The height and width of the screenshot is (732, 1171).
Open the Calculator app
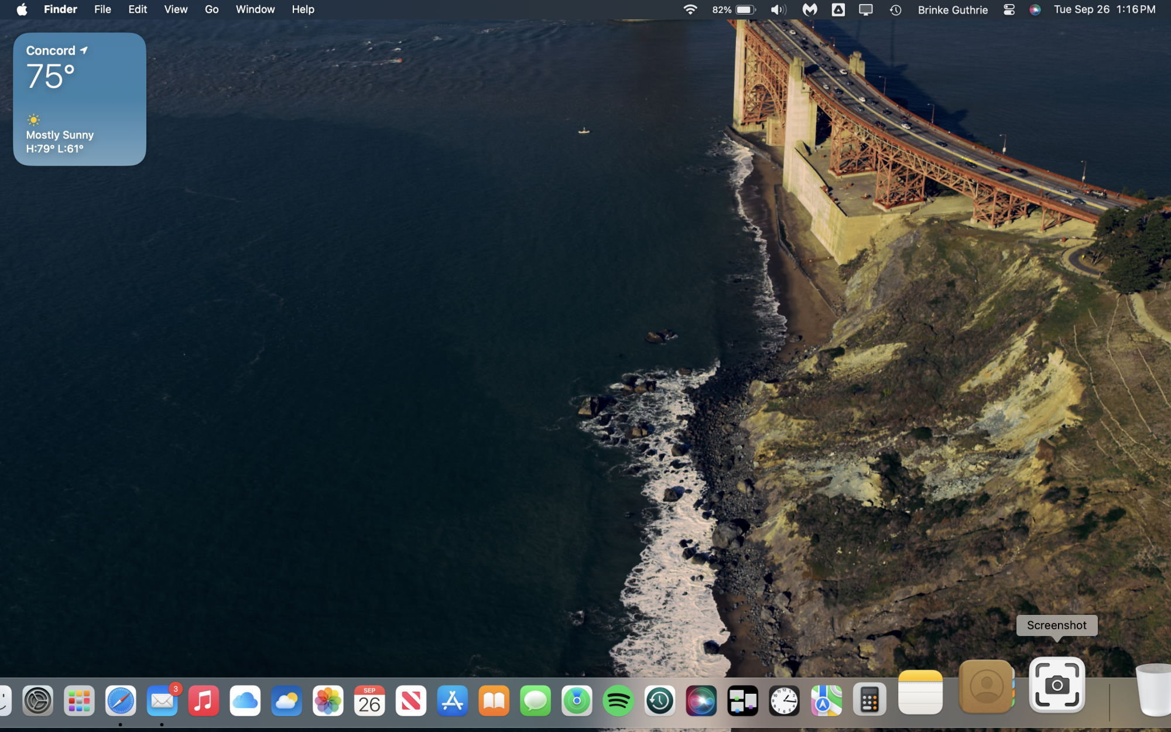click(x=869, y=700)
